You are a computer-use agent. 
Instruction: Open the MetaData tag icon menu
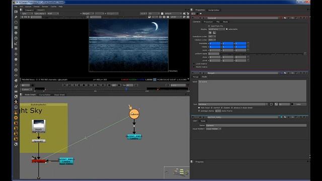(x=16, y=80)
